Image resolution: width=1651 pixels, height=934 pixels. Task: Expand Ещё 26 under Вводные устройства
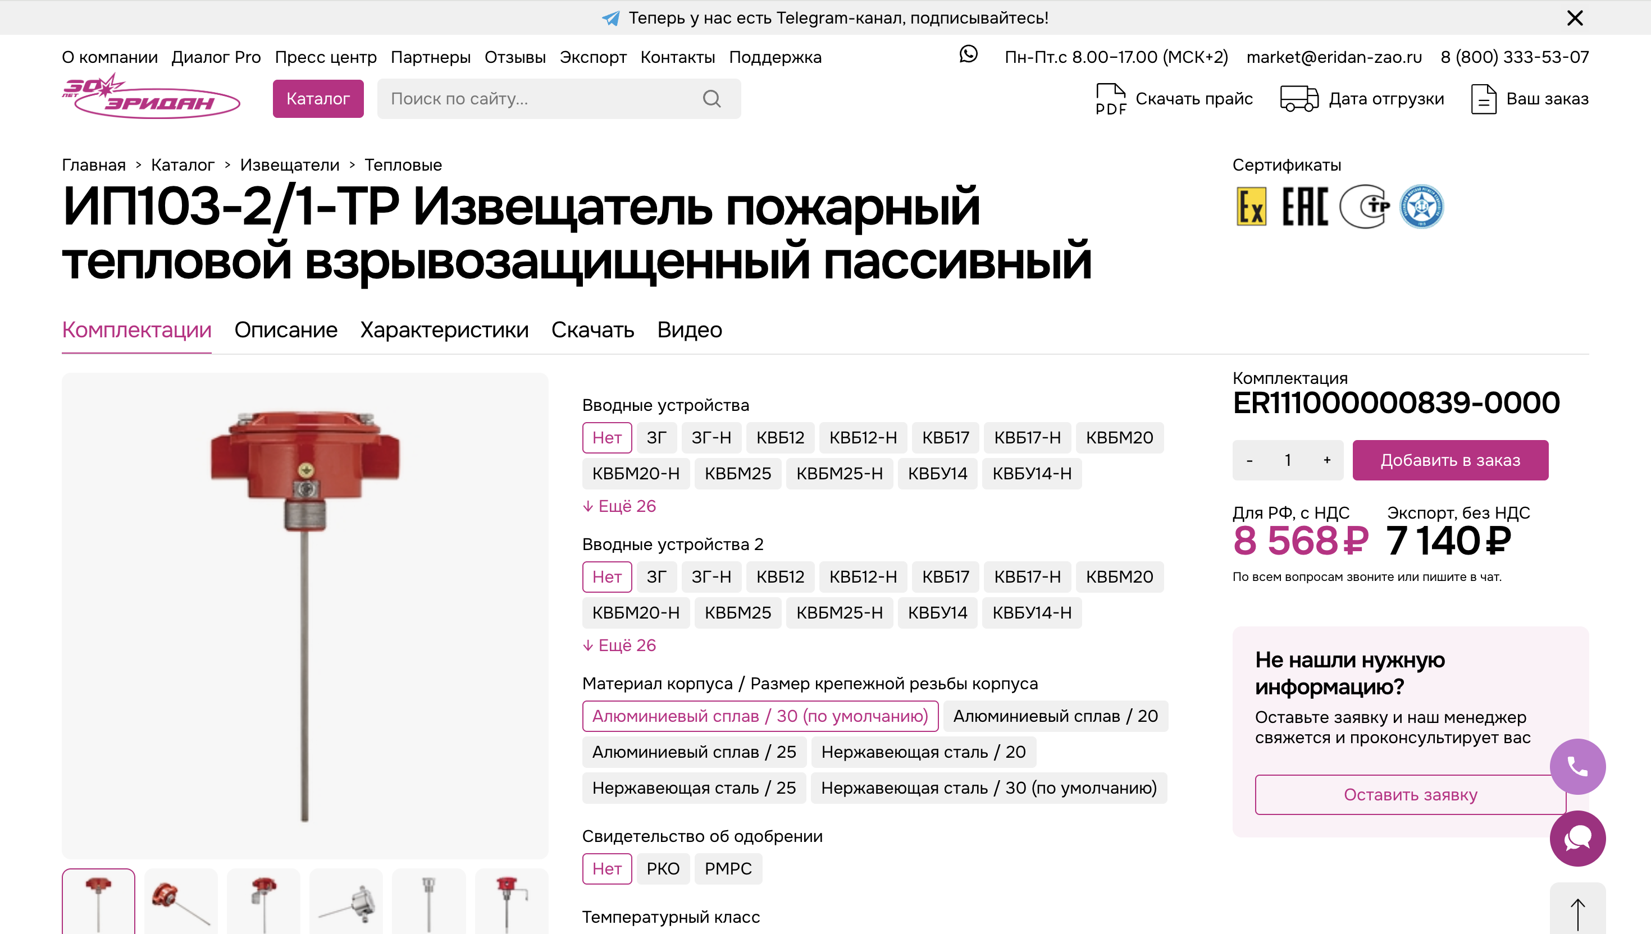(x=619, y=506)
